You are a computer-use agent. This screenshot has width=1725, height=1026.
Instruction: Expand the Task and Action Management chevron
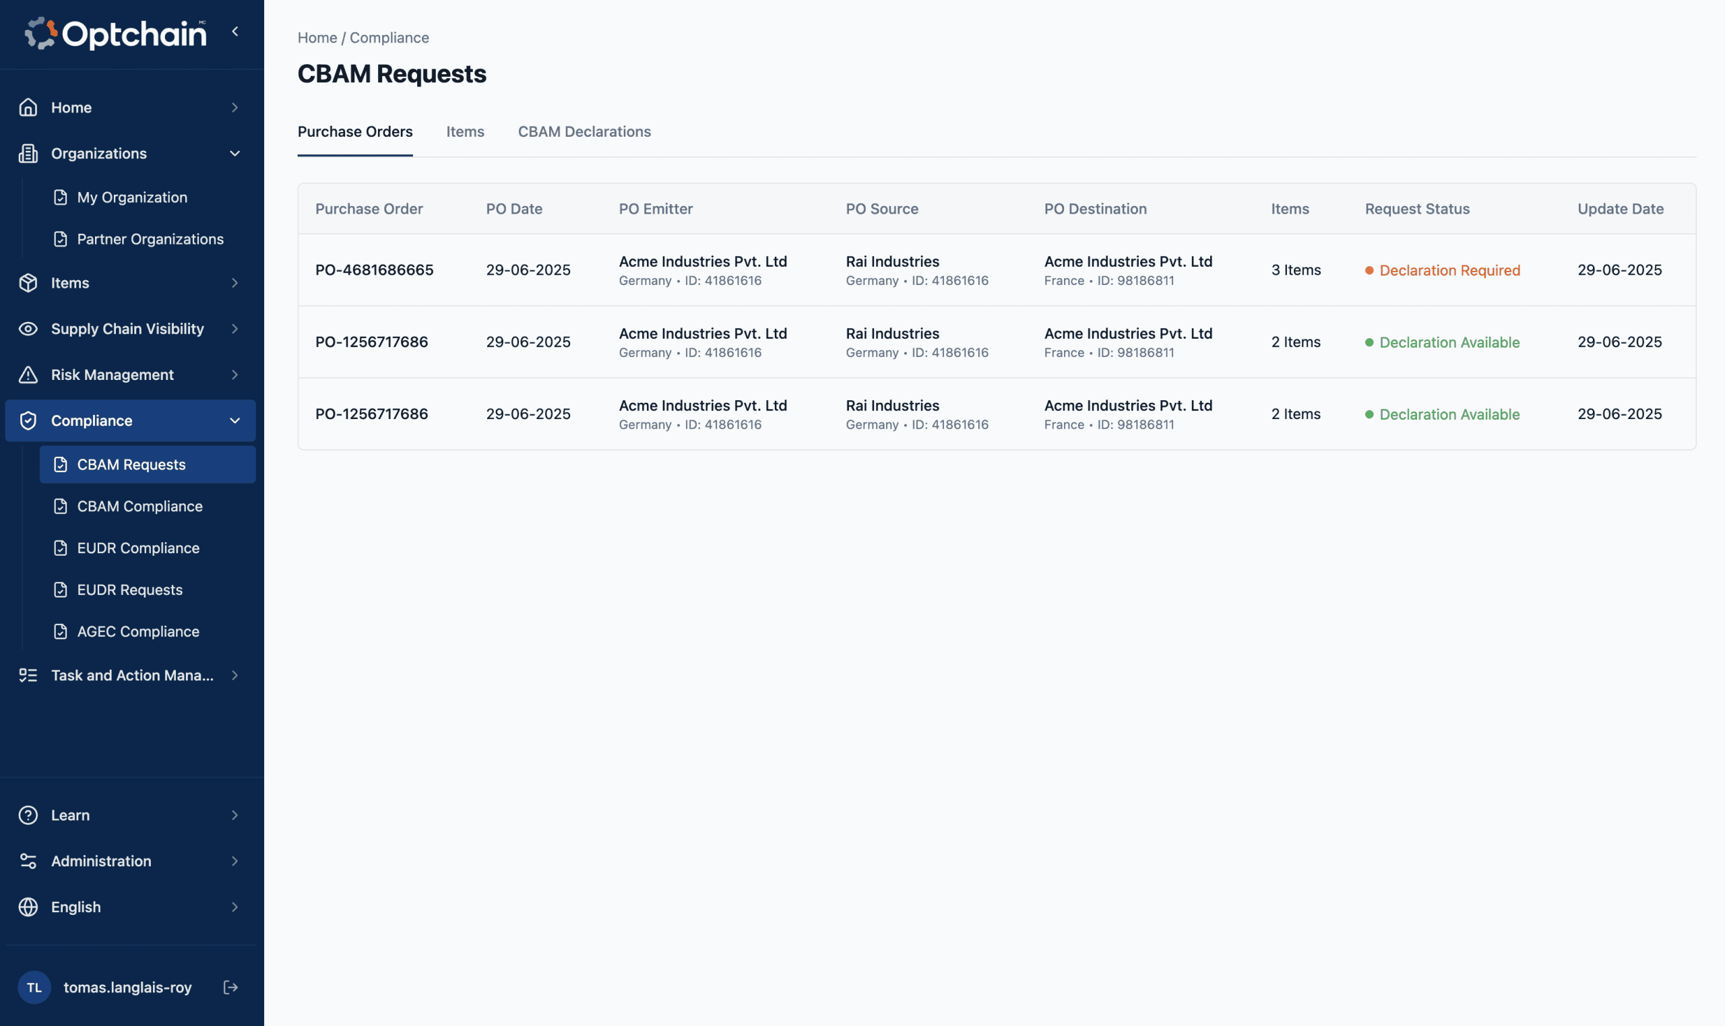pos(235,676)
